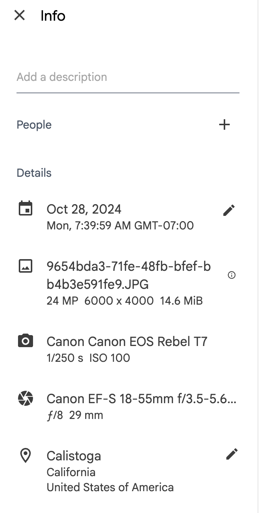Click the Canon EF-S 18-55mm lens entry
The width and height of the screenshot is (259, 513).
coord(141,399)
